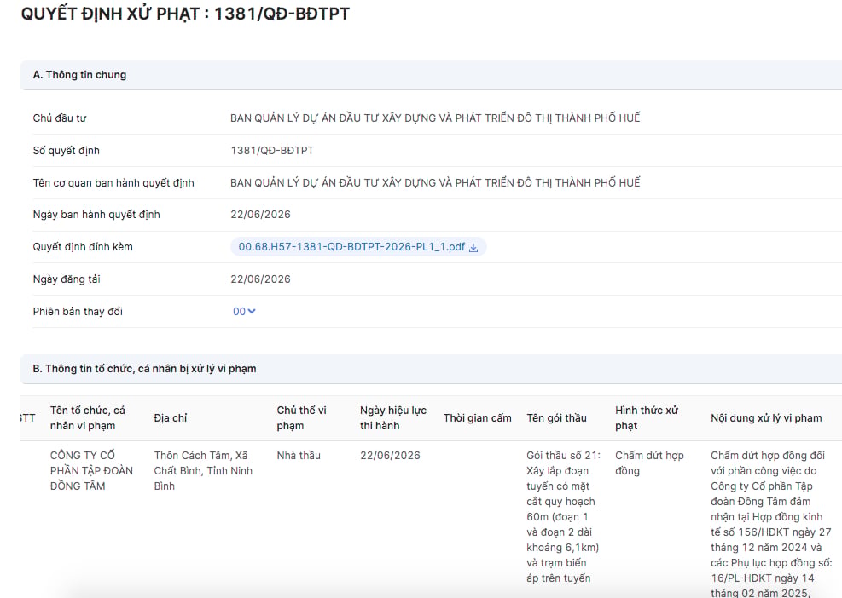842x598 pixels.
Task: Select the Chủ đầu tư value BAN QUẢN LÝ DỰ ÁN
Action: 435,118
